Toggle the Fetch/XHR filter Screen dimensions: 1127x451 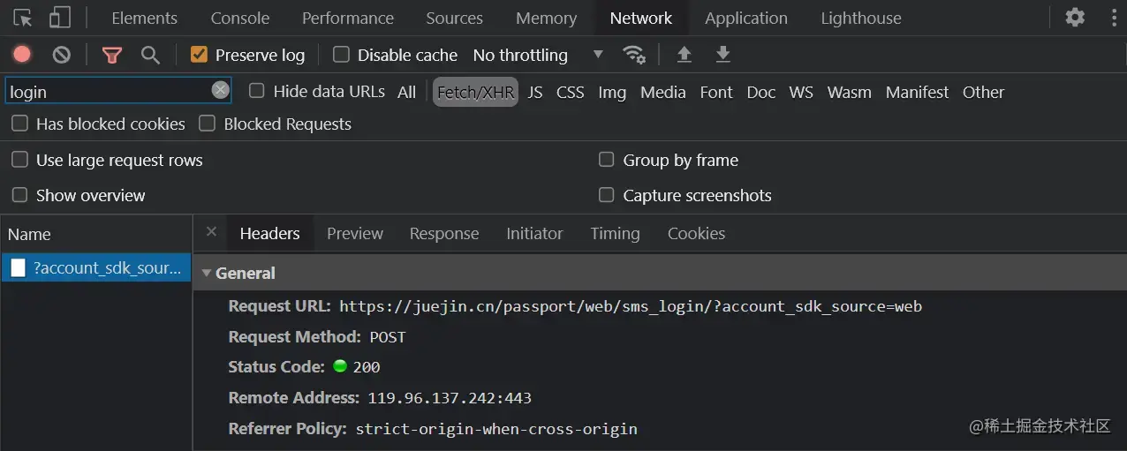pyautogui.click(x=475, y=92)
